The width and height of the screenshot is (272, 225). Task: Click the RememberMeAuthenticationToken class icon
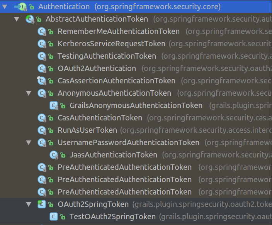click(42, 31)
